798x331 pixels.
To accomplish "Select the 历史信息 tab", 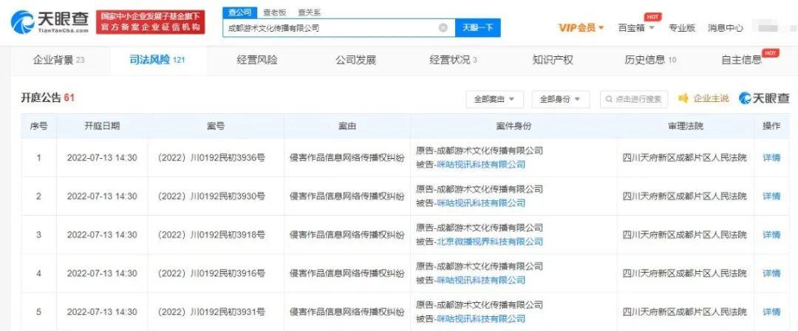I will (x=650, y=60).
